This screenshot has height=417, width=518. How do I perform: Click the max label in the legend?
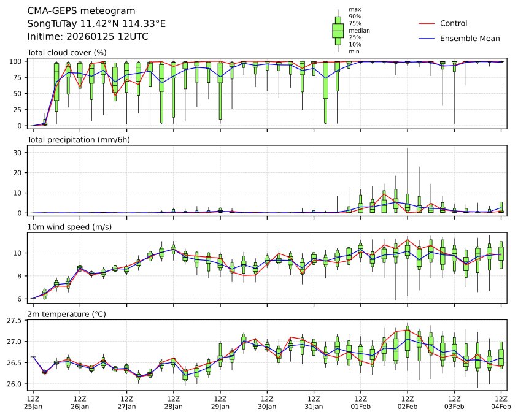point(354,9)
